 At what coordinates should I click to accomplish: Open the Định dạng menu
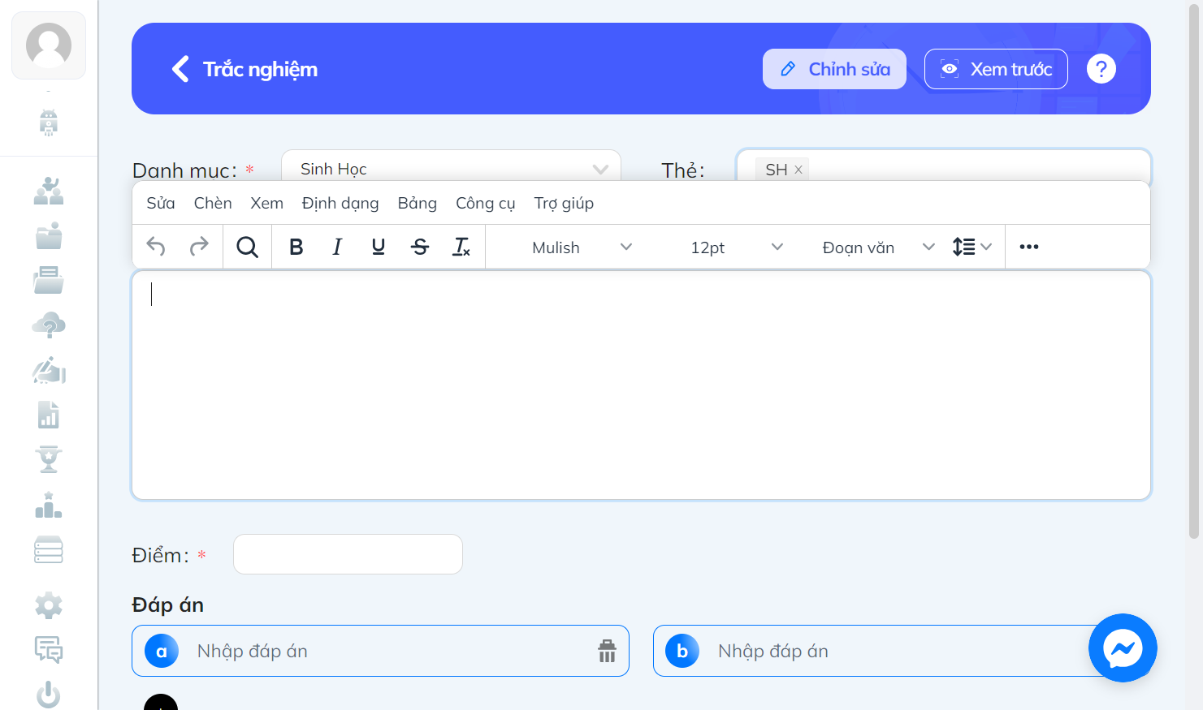pos(340,203)
